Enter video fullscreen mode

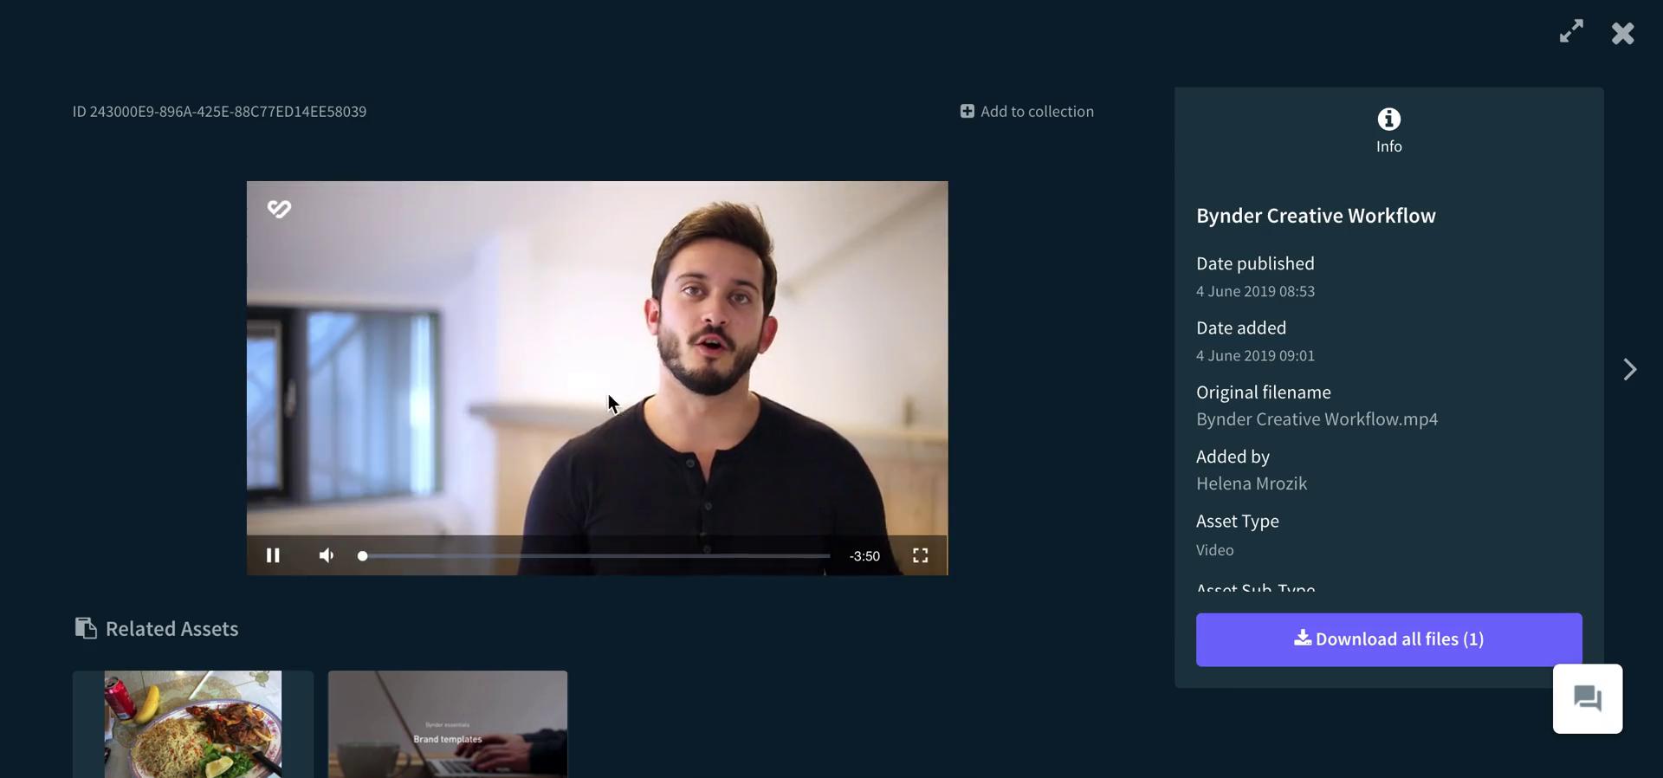pos(920,555)
